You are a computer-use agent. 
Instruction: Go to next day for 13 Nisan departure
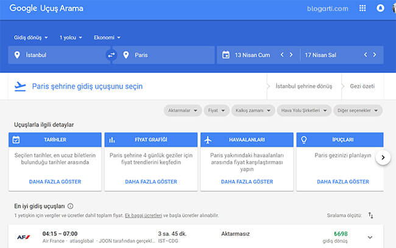pyautogui.click(x=291, y=55)
